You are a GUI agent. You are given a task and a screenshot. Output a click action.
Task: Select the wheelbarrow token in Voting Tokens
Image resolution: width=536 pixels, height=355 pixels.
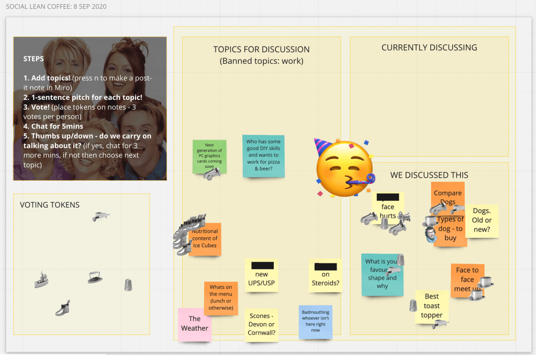point(101,216)
